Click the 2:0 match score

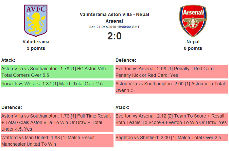click(114, 36)
